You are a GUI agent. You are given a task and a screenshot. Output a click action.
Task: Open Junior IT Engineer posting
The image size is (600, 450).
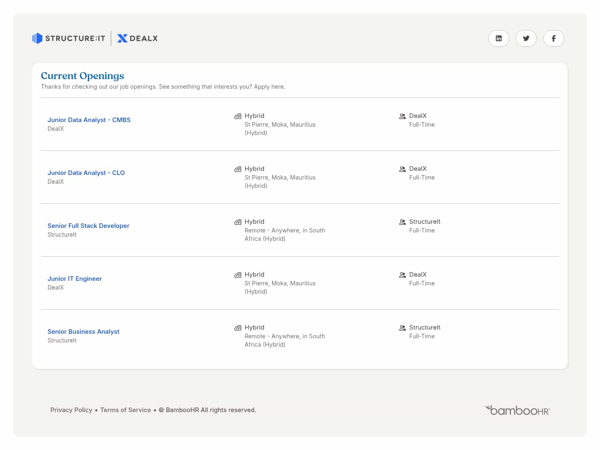(75, 278)
